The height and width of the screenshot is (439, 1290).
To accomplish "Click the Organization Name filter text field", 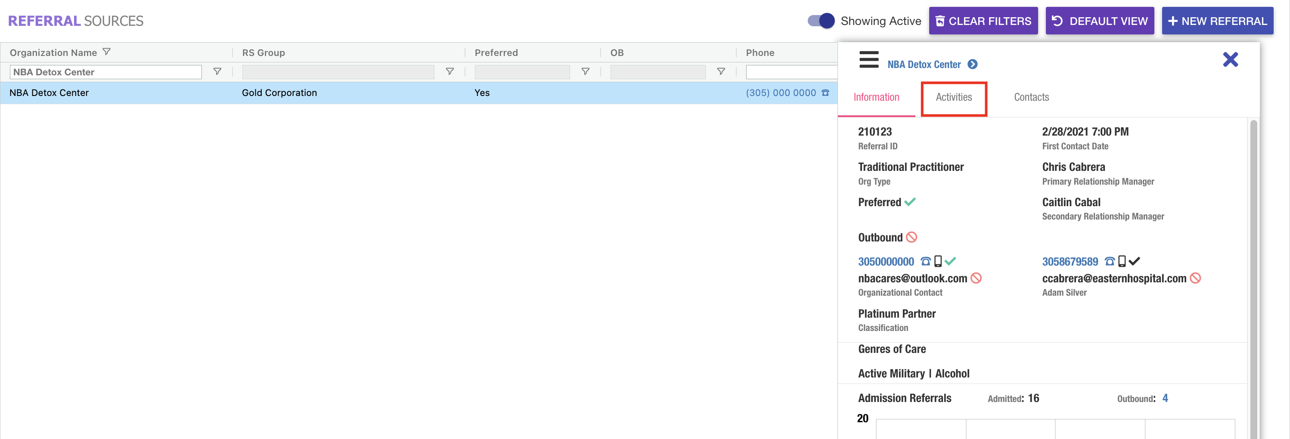I will (x=105, y=72).
